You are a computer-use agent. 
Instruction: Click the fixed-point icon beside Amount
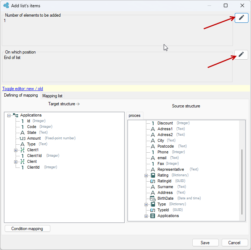(22, 138)
